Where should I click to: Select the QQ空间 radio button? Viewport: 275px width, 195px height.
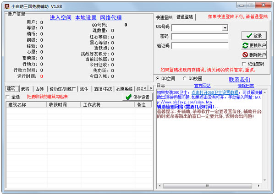pos(158,78)
